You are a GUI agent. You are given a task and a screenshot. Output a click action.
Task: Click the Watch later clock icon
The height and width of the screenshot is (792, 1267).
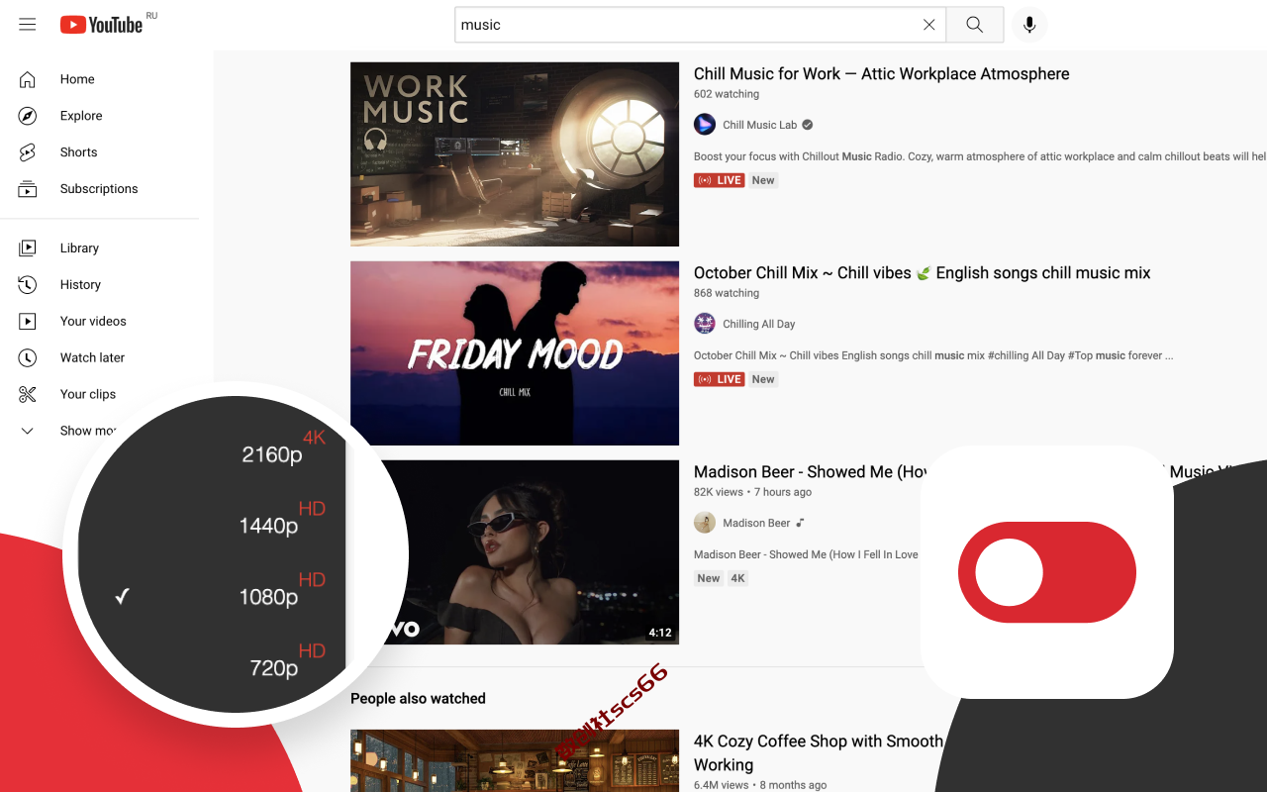coord(28,358)
